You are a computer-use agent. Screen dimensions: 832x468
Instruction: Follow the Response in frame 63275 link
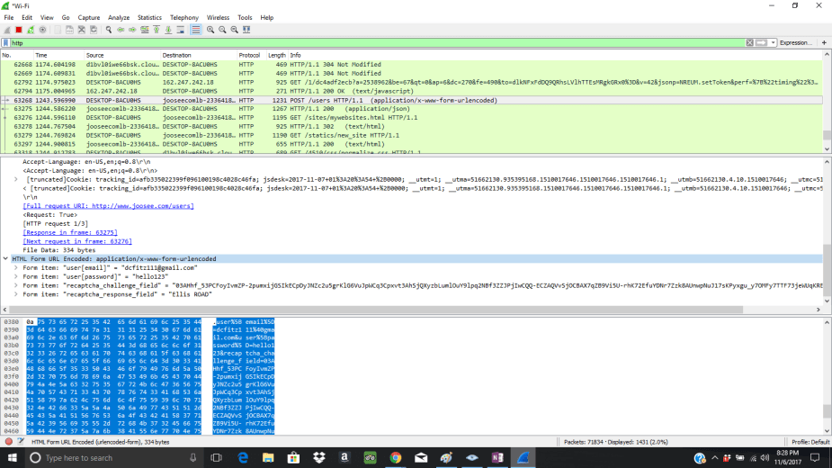point(70,232)
